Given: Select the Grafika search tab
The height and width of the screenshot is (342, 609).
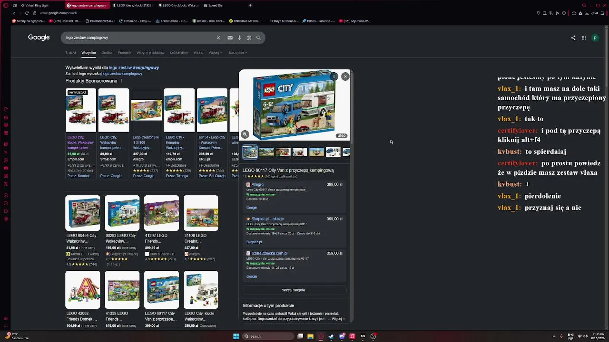Looking at the screenshot, I should tap(107, 53).
